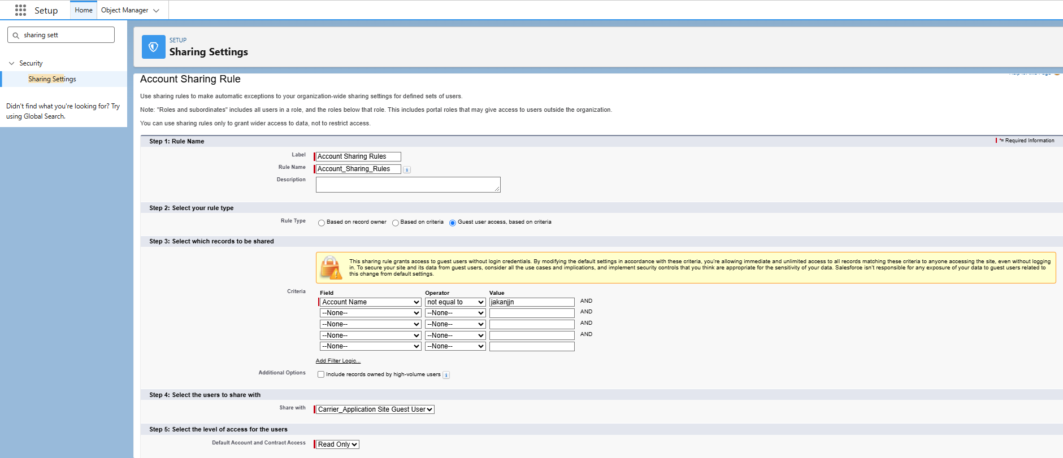Click the Global Search link text
1063x458 pixels.
[44, 116]
